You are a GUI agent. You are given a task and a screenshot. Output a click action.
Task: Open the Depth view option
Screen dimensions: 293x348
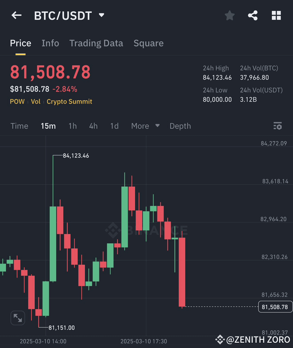(180, 126)
